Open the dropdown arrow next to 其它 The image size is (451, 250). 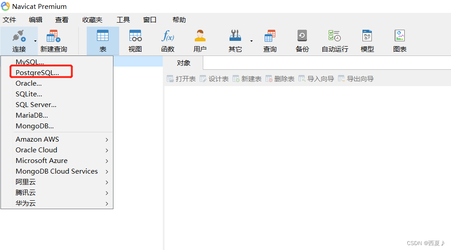coord(251,41)
